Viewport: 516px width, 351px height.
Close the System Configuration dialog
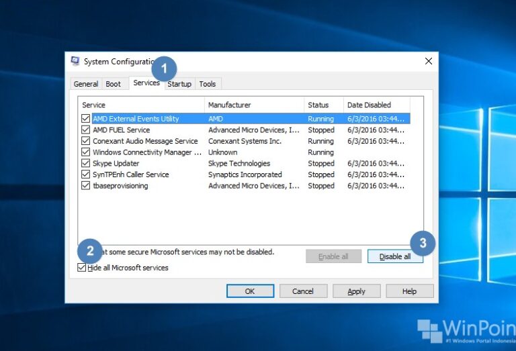pyautogui.click(x=428, y=61)
